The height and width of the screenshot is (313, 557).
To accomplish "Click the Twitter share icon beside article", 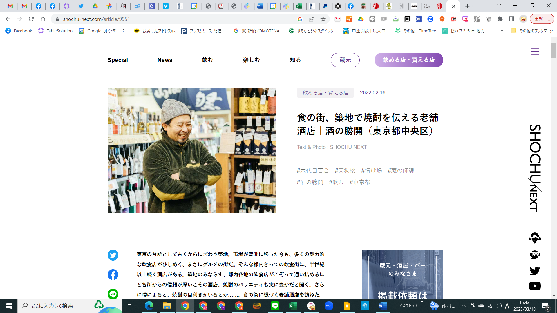I will 113,255.
